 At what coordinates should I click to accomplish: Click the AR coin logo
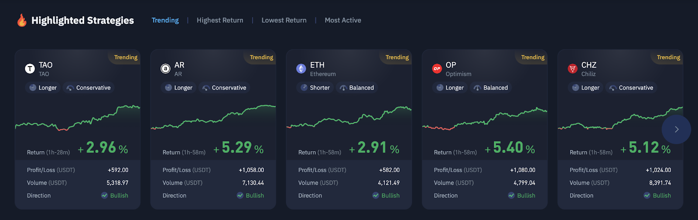click(x=165, y=68)
